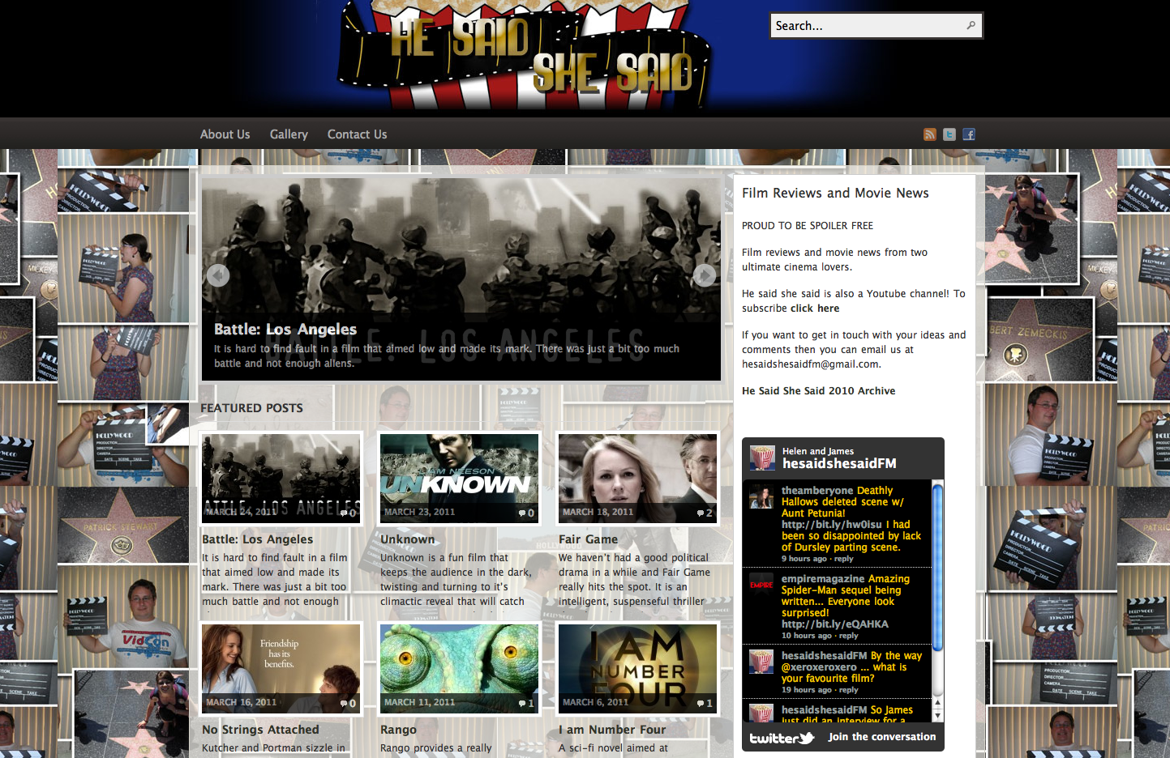Open hesaidshesaidFM Twitter profile name

click(x=839, y=463)
